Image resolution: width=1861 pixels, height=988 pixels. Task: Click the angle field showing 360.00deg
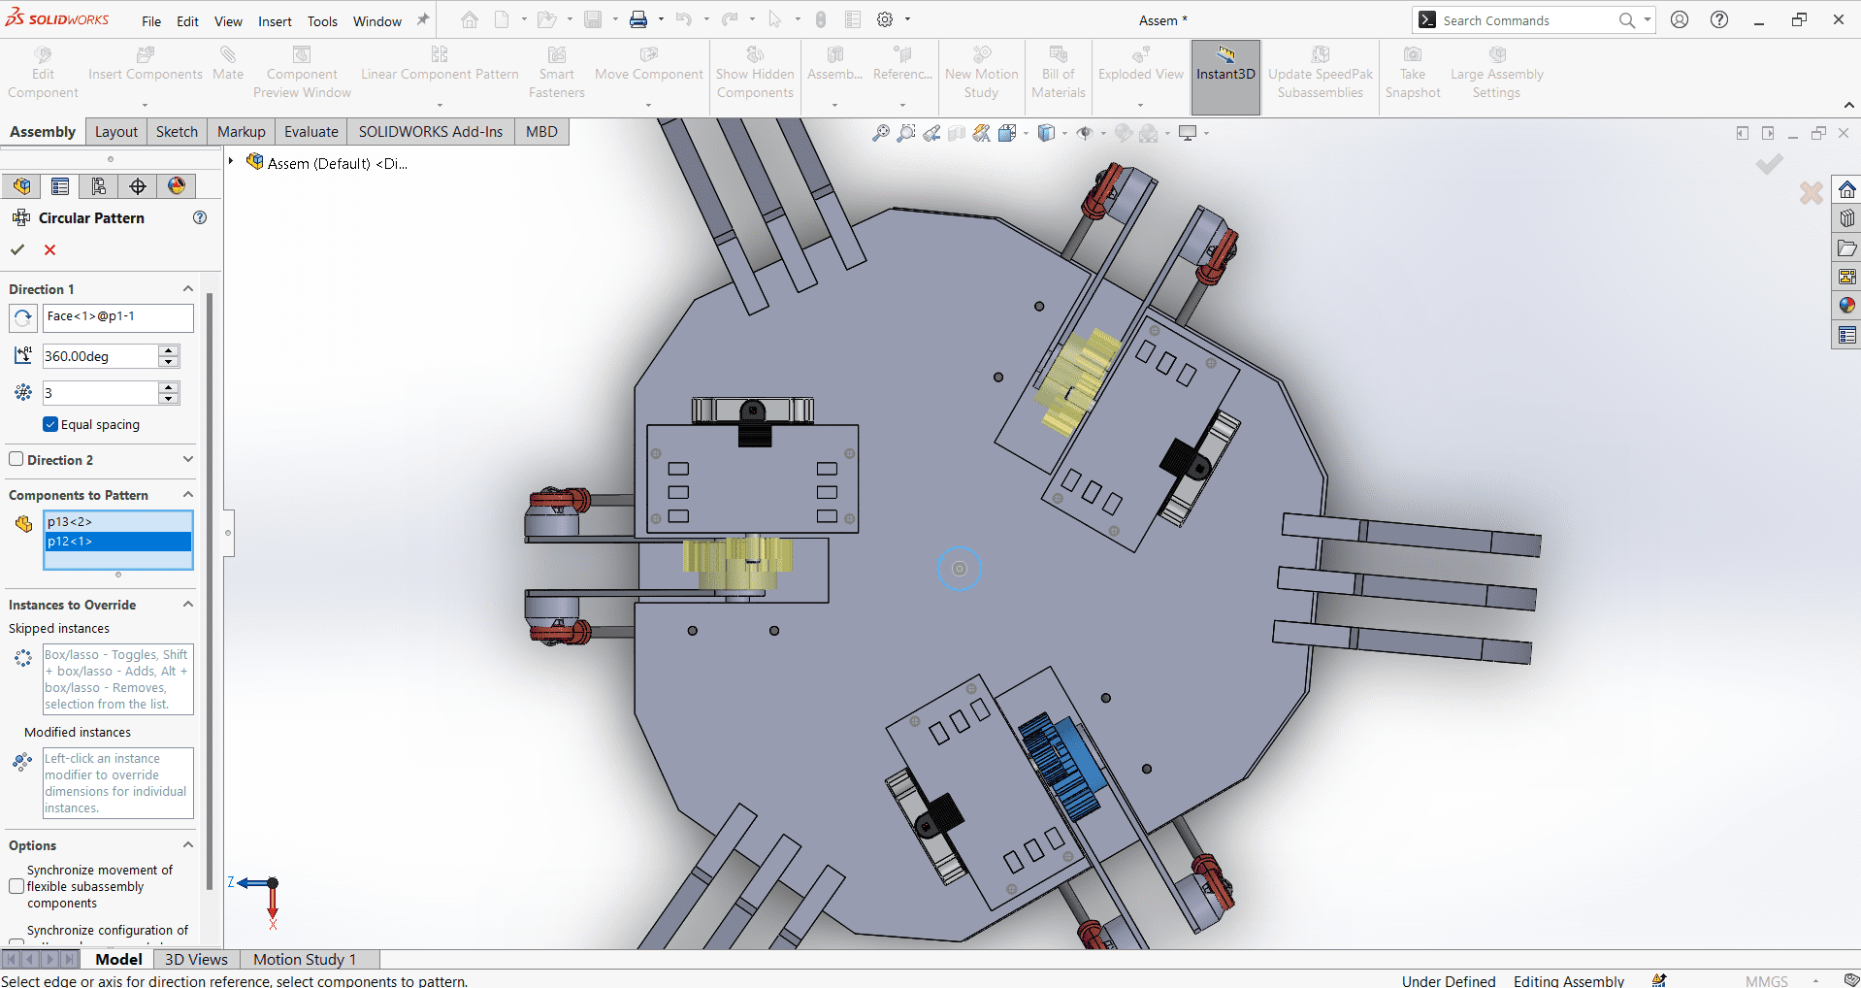[x=100, y=356]
